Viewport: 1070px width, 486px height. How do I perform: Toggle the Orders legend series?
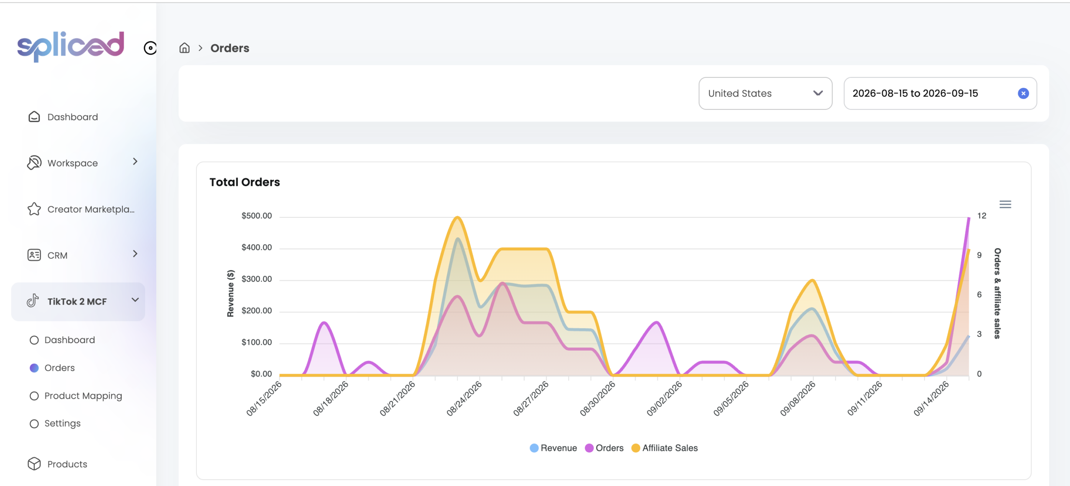pyautogui.click(x=604, y=448)
